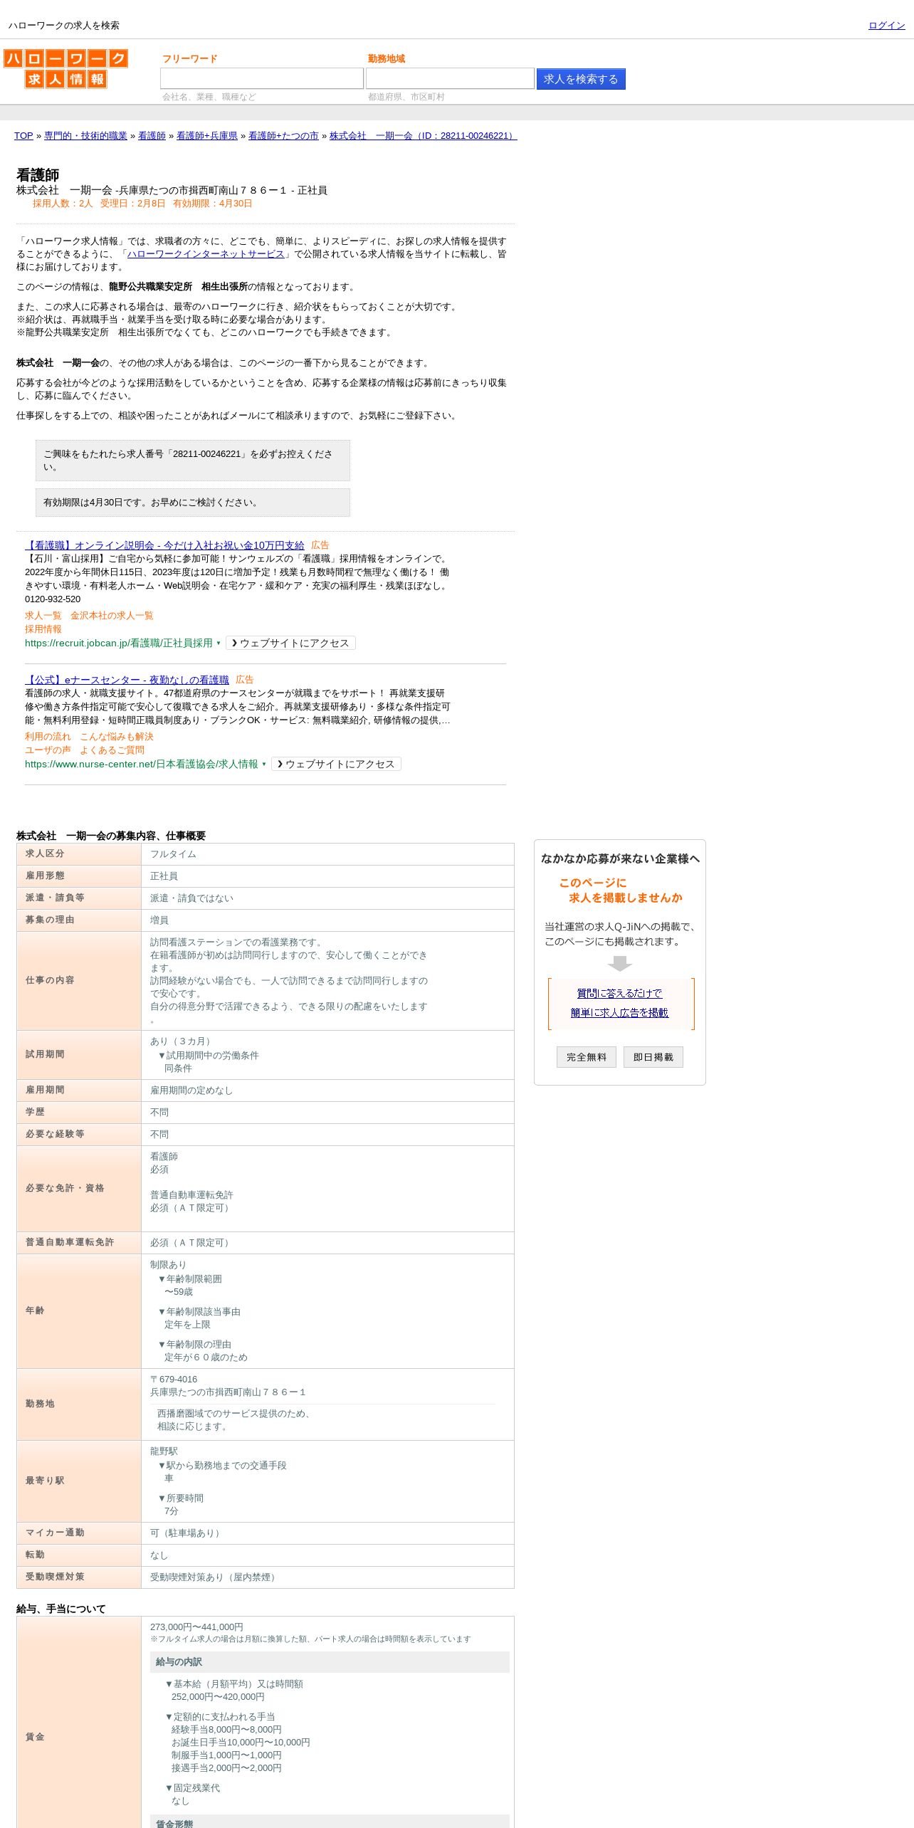914x1828 pixels.
Task: Click the 受動喫煙対策あり（屋内禁煙） cell
Action: (327, 1577)
